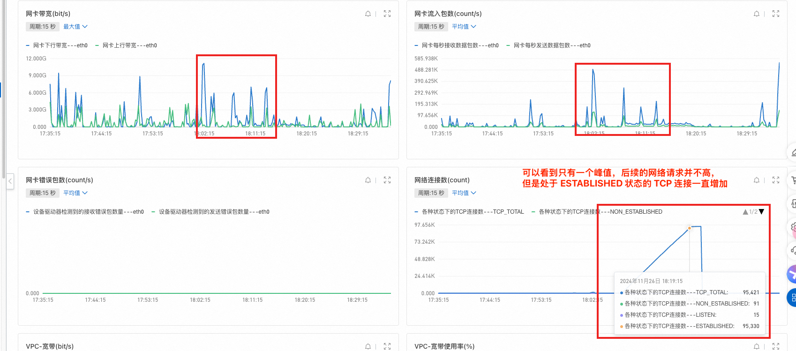796x351 pixels.
Task: Expand 网卡带宽 chart to fullscreen
Action: [387, 14]
